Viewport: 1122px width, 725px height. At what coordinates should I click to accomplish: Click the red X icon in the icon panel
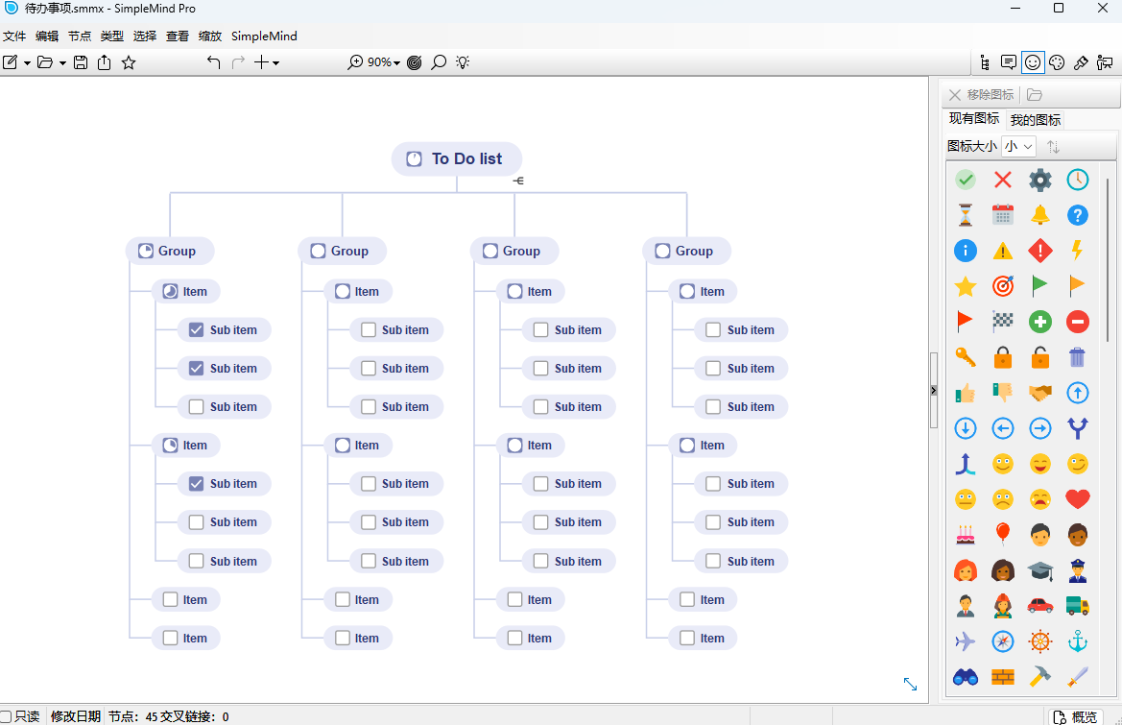click(x=1003, y=180)
